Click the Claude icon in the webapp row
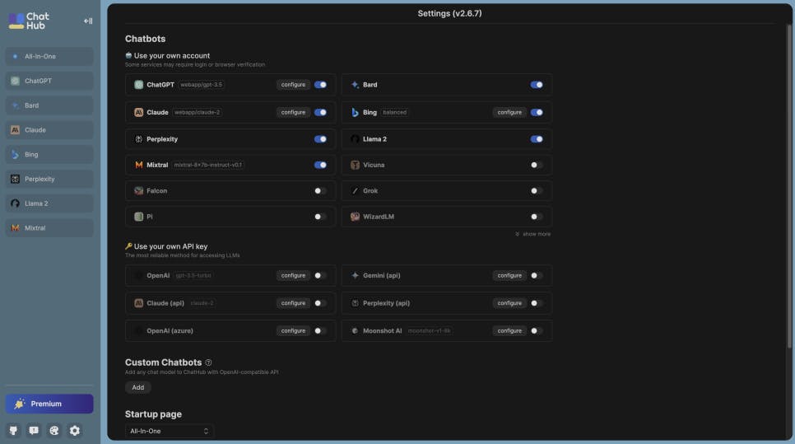This screenshot has height=444, width=795. [138, 112]
